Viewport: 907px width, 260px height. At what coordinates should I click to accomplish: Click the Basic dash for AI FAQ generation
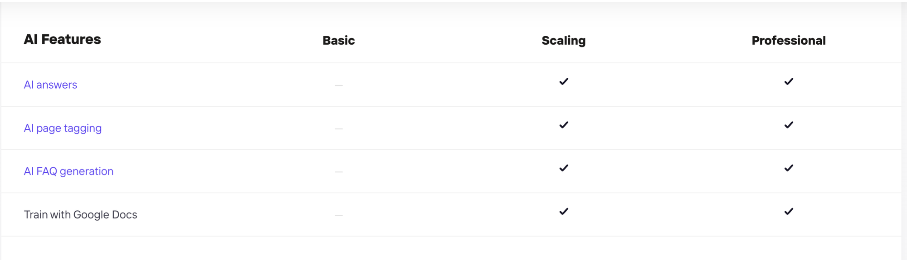[x=339, y=172]
